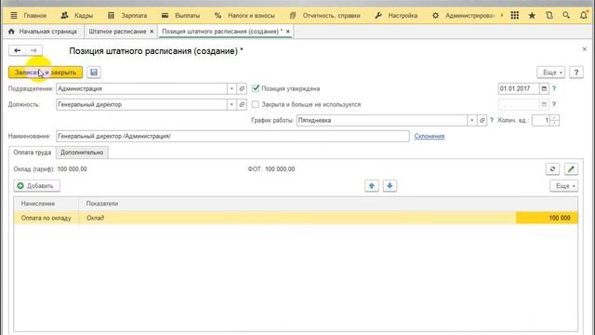Viewport: 595px width, 335px height.
Task: Click the pencil edit icon
Action: click(571, 169)
